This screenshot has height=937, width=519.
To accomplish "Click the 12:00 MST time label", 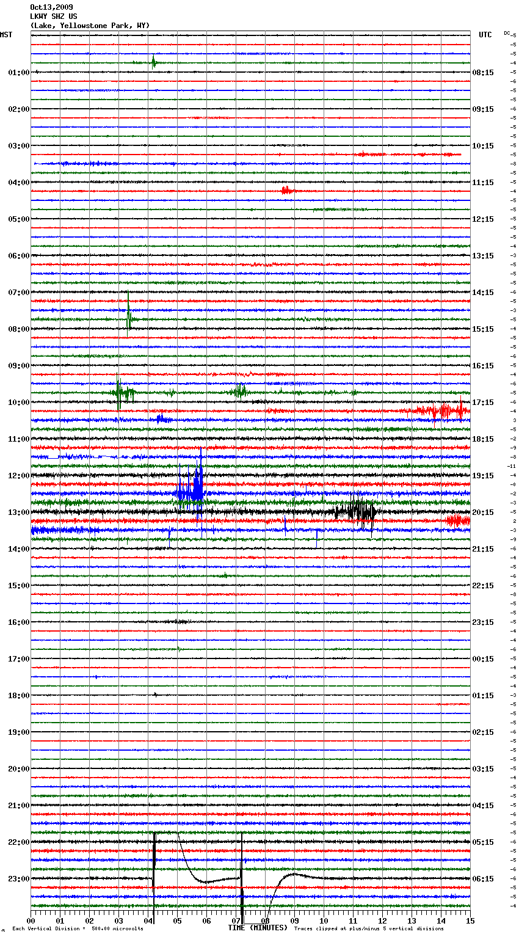I will coord(18,476).
